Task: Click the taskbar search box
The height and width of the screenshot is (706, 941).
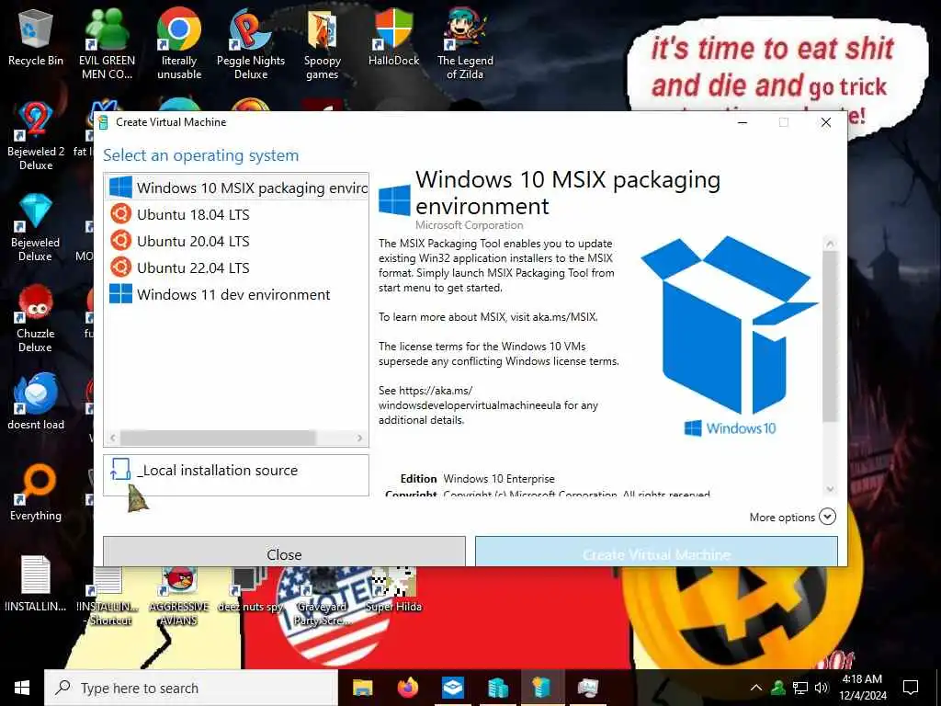Action: tap(191, 688)
